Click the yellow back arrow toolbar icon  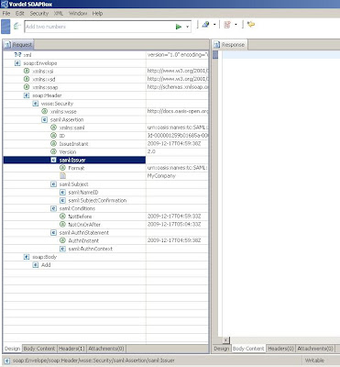[251, 24]
